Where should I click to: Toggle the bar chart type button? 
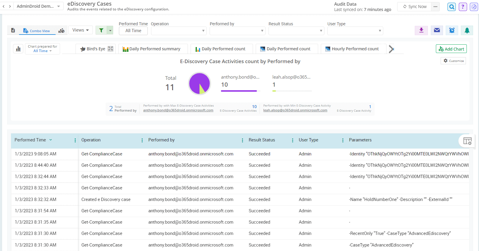[x=18, y=49]
